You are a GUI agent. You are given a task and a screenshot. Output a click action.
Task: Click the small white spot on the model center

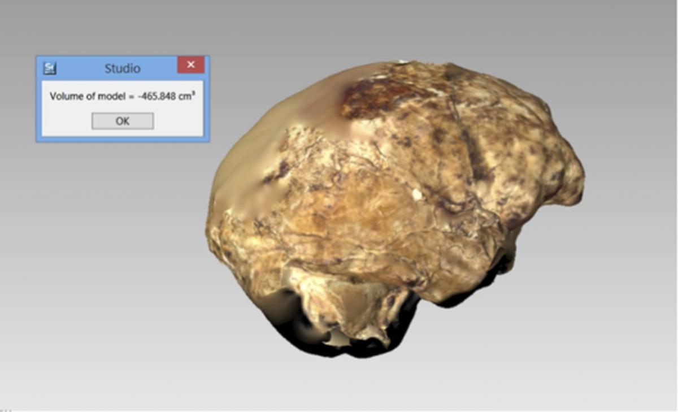tap(418, 195)
